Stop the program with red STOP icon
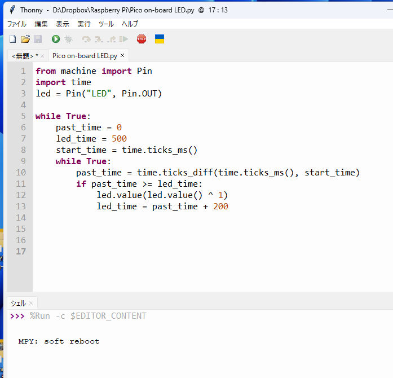 [142, 39]
